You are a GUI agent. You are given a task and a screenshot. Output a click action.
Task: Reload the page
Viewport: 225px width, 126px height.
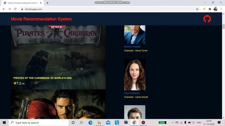(x=15, y=9)
